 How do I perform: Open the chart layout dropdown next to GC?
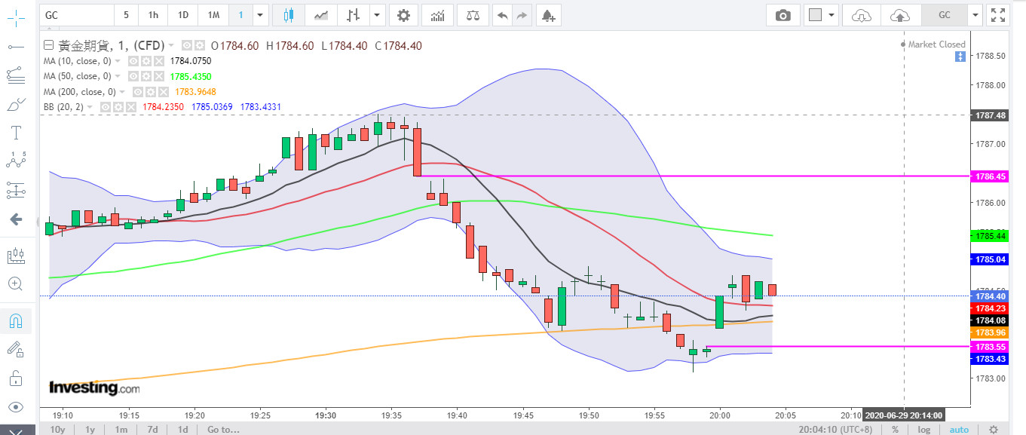coord(976,15)
